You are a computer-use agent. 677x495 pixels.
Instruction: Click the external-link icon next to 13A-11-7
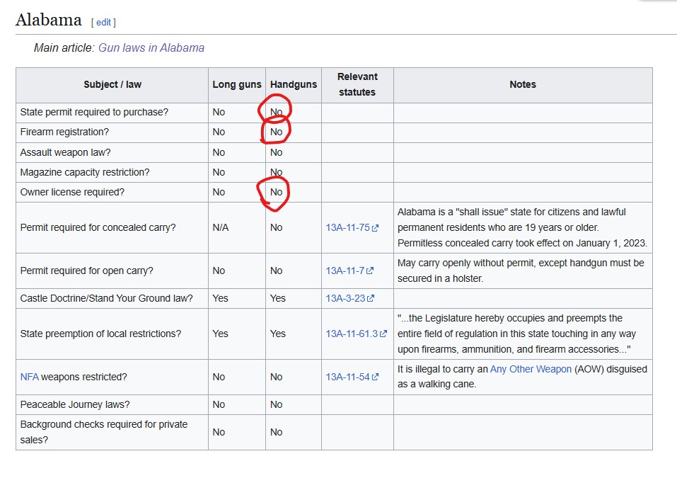[369, 271]
